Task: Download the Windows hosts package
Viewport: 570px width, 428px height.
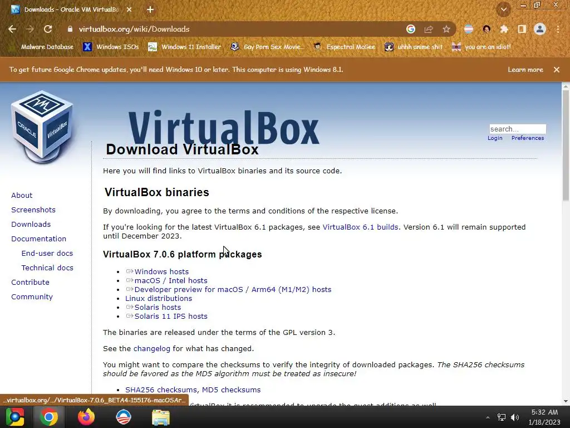Action: click(x=161, y=272)
